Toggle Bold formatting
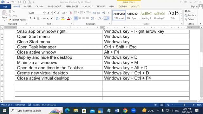This screenshot has height=114, width=203. (x=30, y=18)
